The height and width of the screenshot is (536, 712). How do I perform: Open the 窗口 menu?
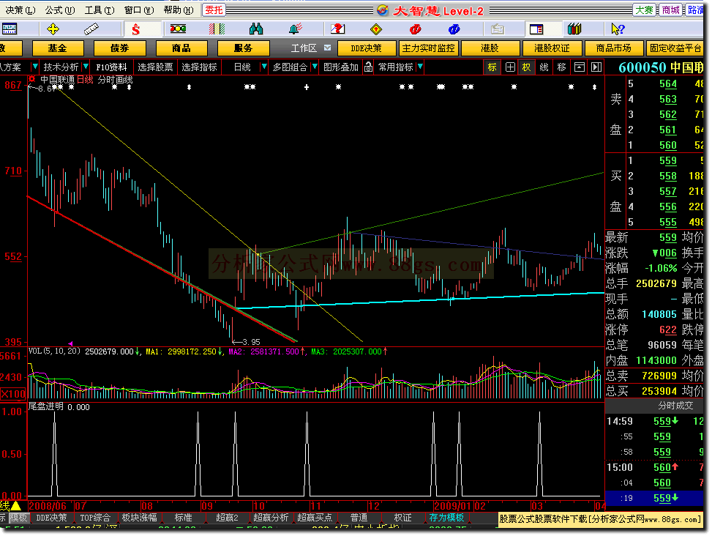[139, 10]
